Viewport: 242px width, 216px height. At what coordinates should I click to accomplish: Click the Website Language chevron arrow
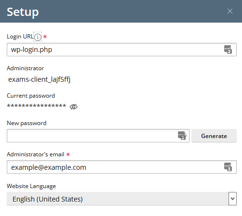pyautogui.click(x=232, y=199)
